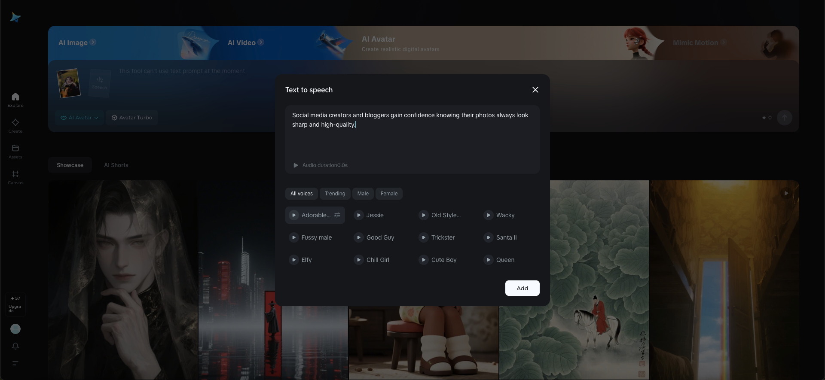The height and width of the screenshot is (380, 825).
Task: Play the Wacky voice preview
Action: 489,215
